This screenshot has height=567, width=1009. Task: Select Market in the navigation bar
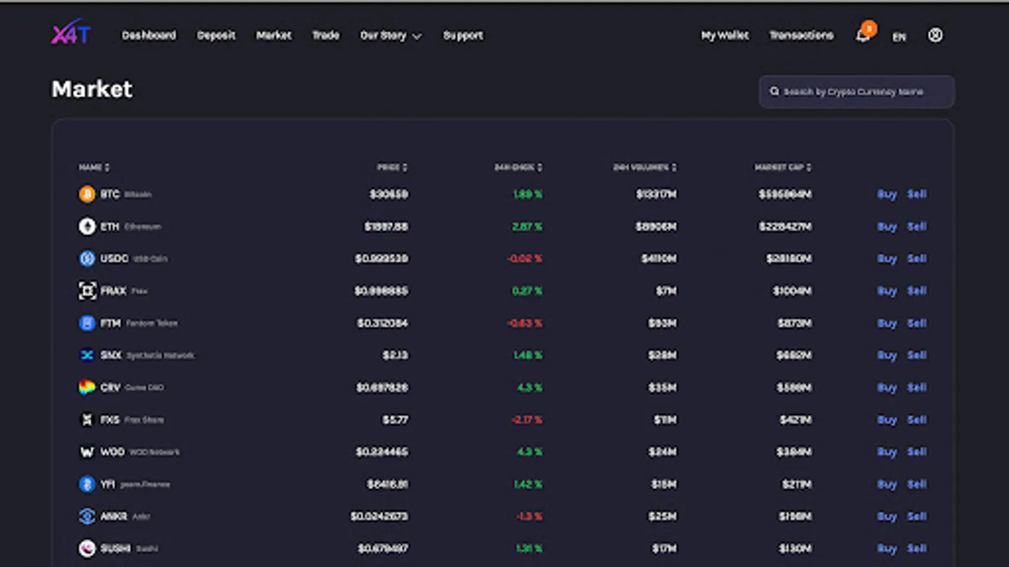pyautogui.click(x=274, y=35)
